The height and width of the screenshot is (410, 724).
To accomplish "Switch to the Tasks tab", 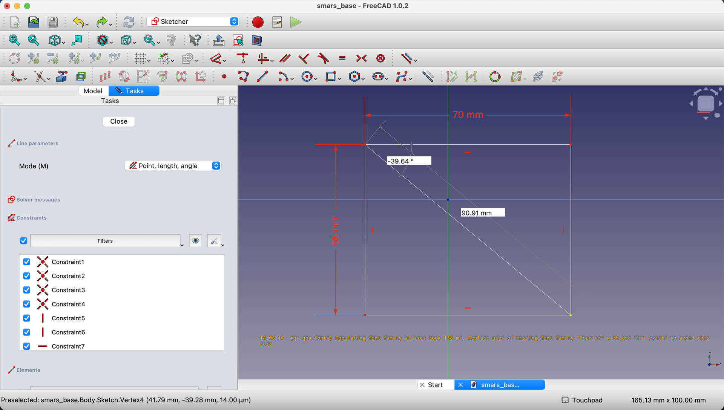I will click(134, 91).
